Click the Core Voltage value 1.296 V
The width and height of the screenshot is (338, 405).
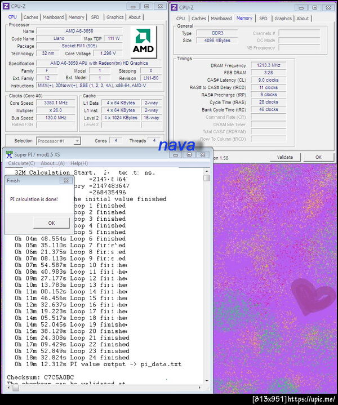pos(108,54)
